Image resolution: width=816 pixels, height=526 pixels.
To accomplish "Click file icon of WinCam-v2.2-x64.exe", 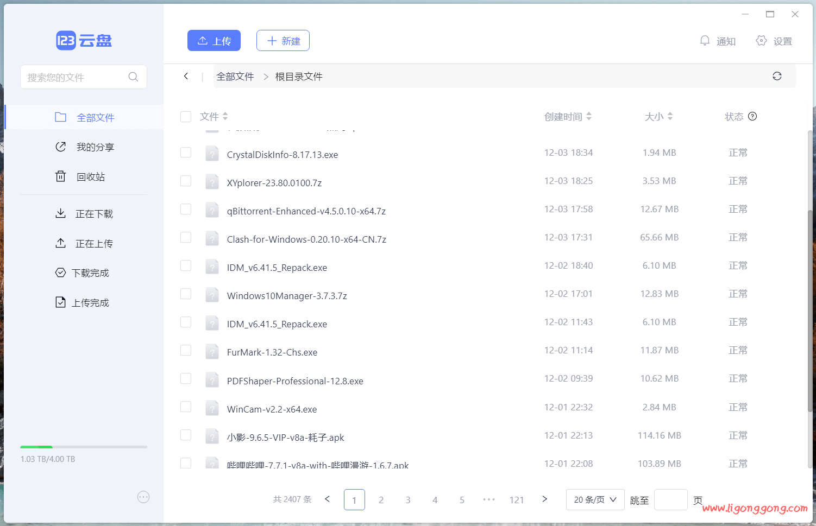I will coord(212,408).
